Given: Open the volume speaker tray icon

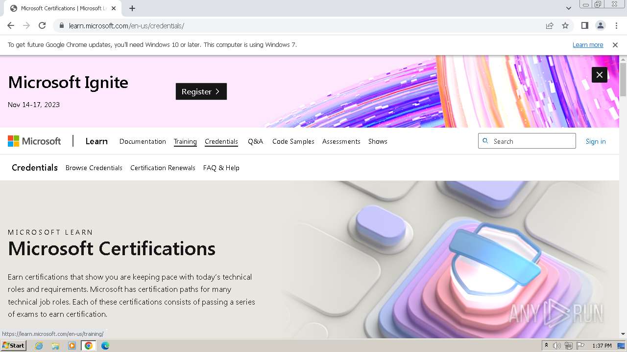Looking at the screenshot, I should [x=557, y=346].
